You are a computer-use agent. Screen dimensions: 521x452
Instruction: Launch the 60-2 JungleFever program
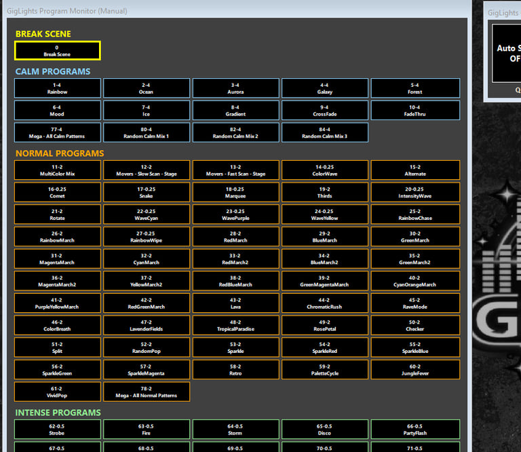(415, 370)
